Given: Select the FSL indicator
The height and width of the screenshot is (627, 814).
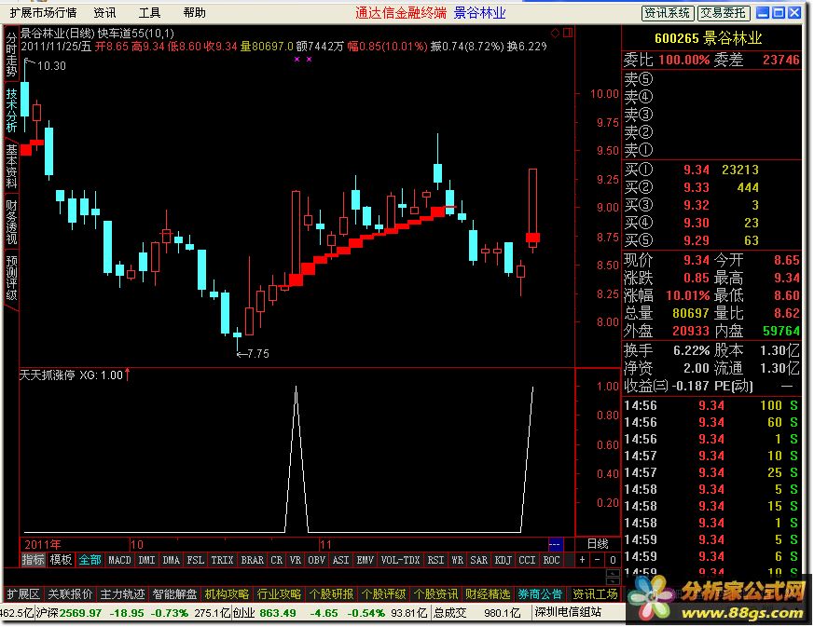Looking at the screenshot, I should (196, 560).
